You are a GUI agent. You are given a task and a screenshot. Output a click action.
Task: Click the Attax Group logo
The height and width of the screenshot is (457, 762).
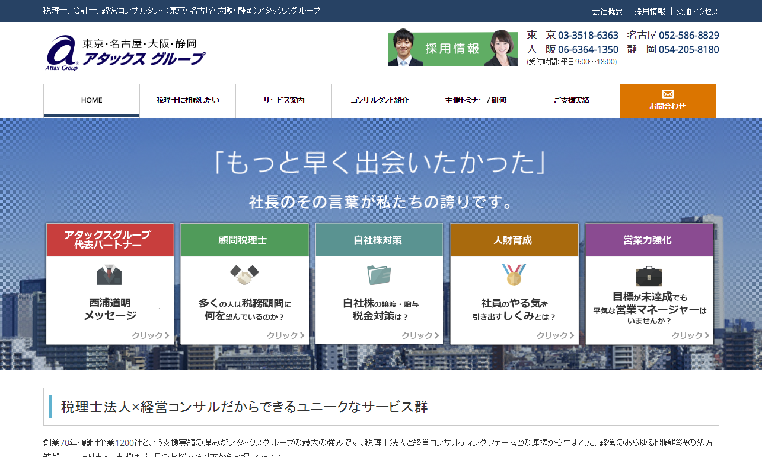[x=125, y=53]
